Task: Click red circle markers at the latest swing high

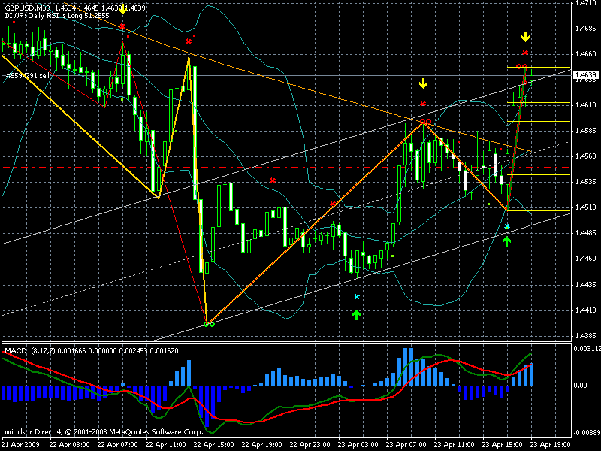Action: click(x=521, y=68)
